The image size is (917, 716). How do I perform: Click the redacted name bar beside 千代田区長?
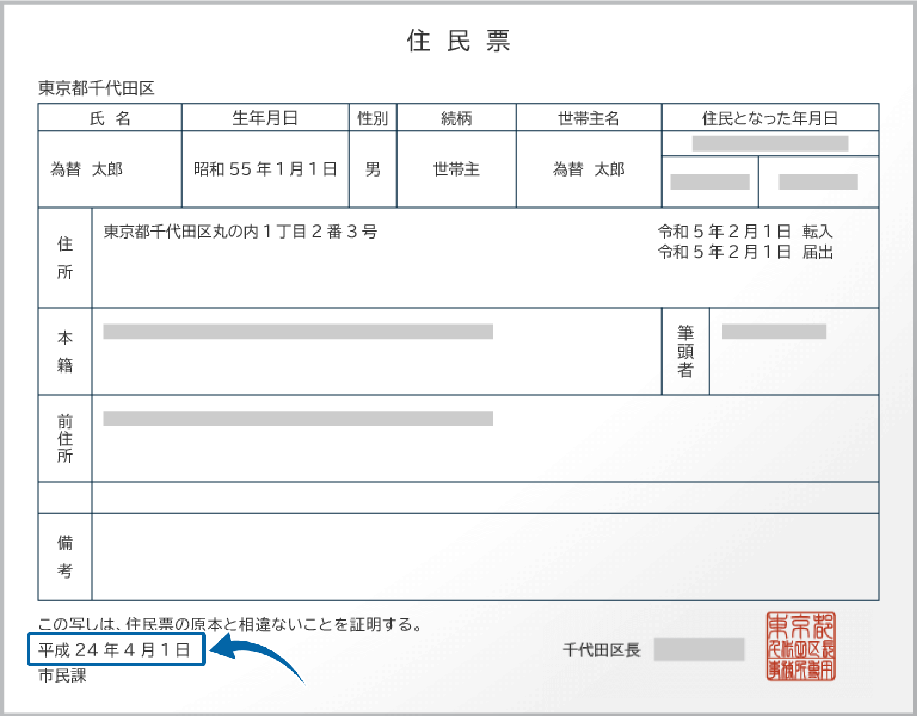click(x=699, y=649)
